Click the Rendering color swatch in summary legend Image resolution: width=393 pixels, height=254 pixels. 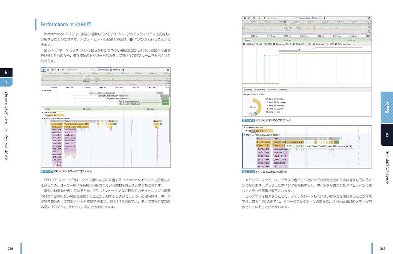point(275,102)
